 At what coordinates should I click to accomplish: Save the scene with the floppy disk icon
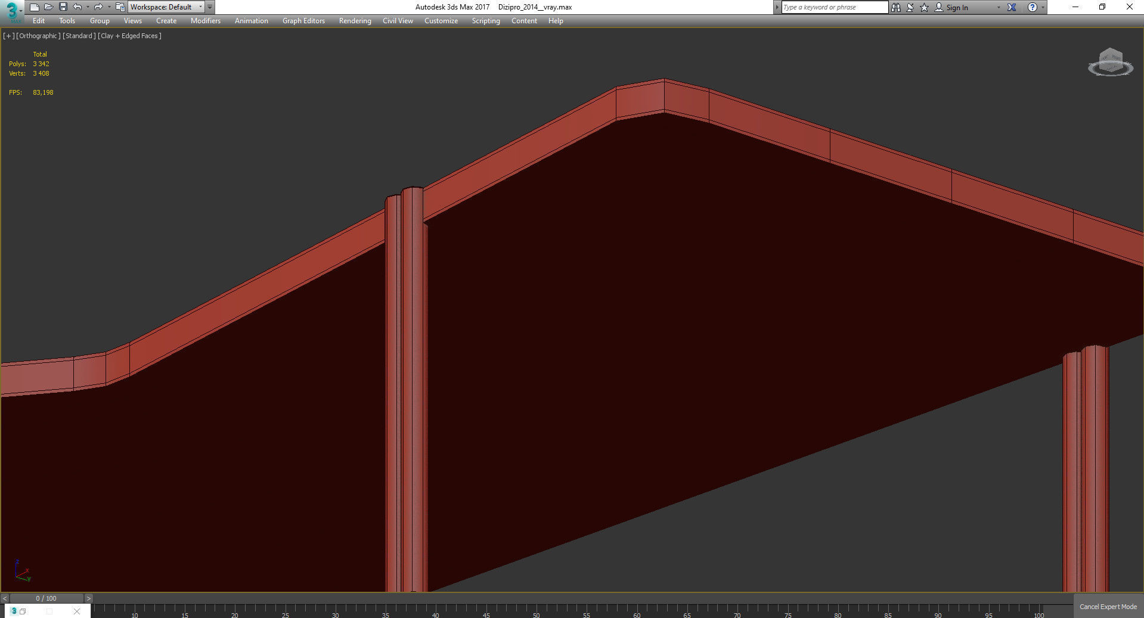tap(63, 7)
